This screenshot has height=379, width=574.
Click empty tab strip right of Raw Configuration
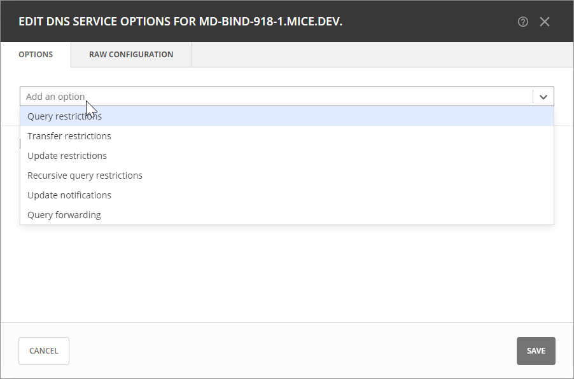pyautogui.click(x=382, y=55)
